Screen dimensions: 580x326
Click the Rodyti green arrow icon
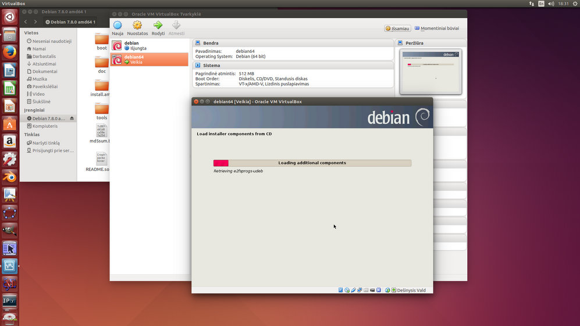pos(158,26)
